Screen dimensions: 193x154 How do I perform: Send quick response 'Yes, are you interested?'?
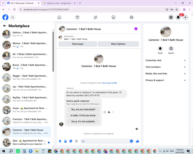[x=83, y=109]
